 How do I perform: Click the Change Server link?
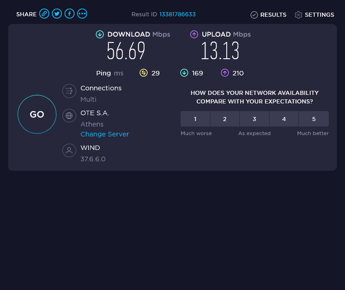point(105,134)
